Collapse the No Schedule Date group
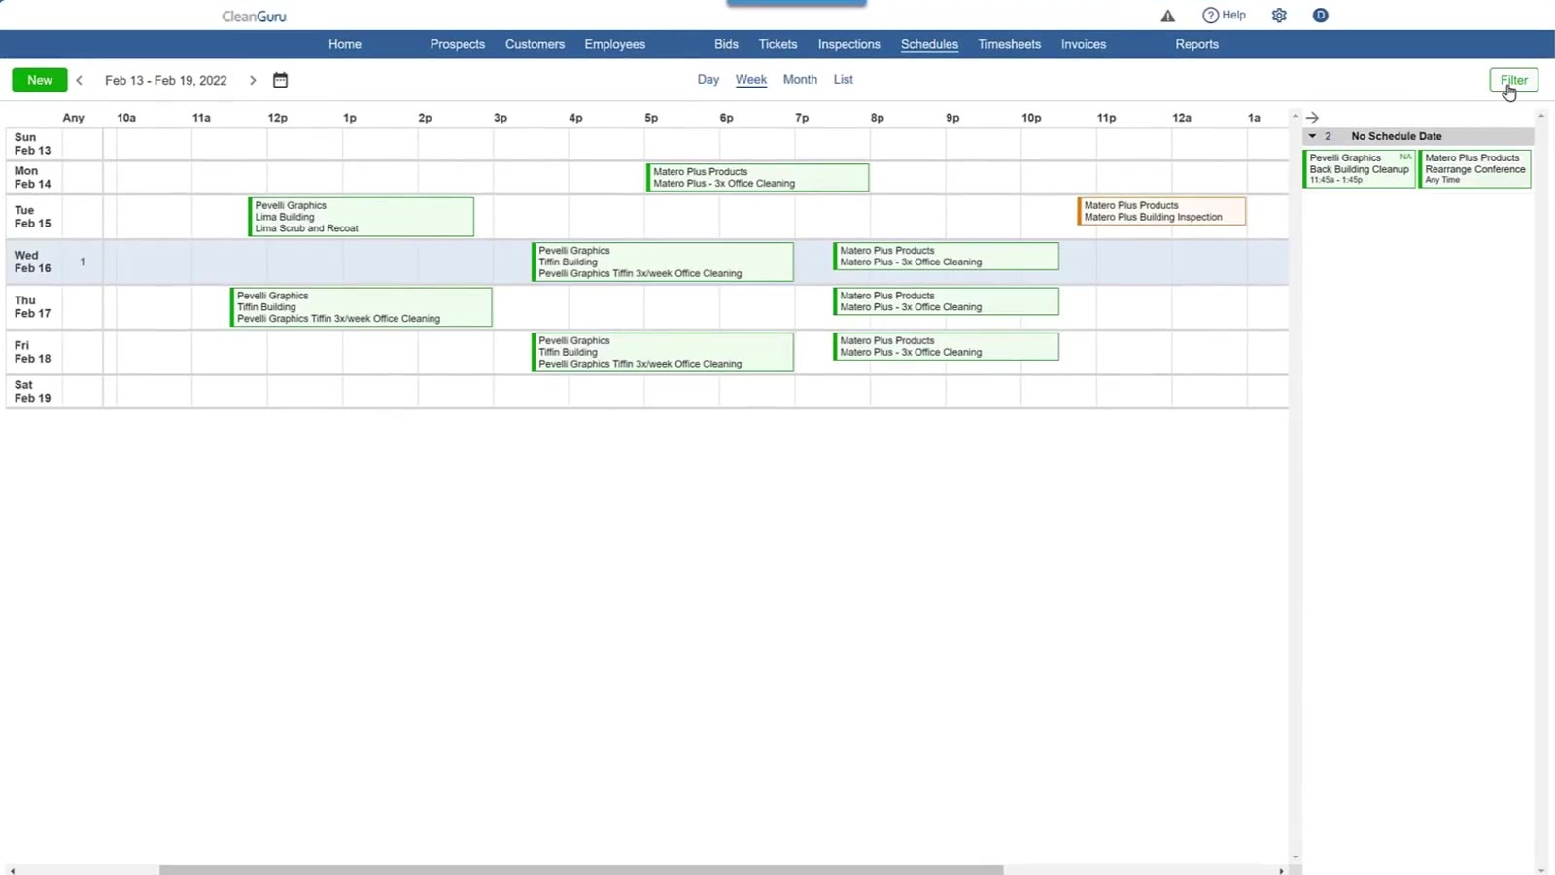Viewport: 1555px width, 875px height. coord(1312,136)
